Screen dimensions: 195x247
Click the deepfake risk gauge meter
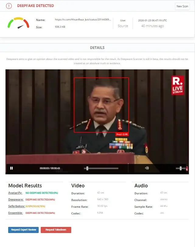(19, 23)
